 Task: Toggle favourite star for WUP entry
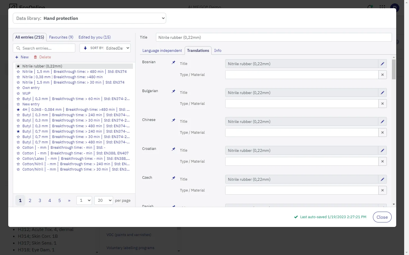[18, 93]
